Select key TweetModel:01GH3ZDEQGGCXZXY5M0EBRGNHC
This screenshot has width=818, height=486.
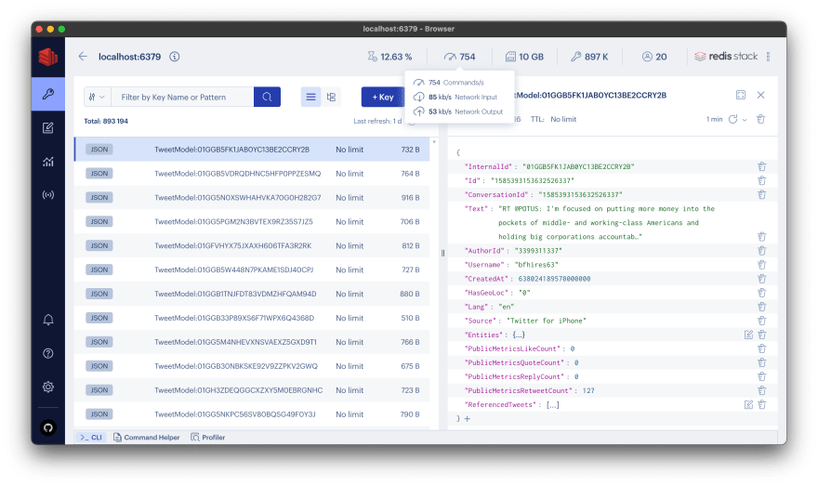click(252, 390)
